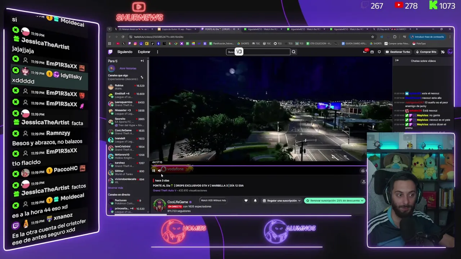Sort followed channels by viewers
This screenshot has width=461, height=259.
[142, 77]
